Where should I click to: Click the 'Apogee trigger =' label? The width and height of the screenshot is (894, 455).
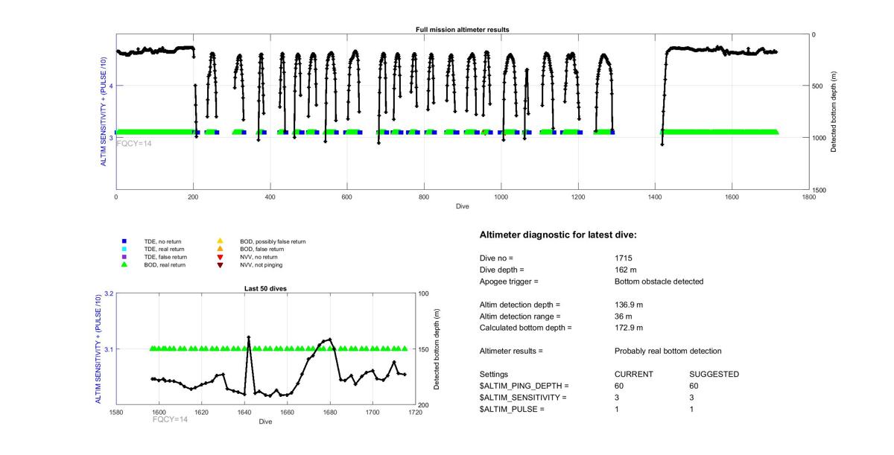[x=509, y=281]
